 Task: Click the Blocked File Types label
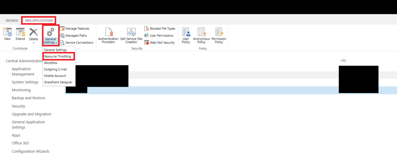coord(162,29)
